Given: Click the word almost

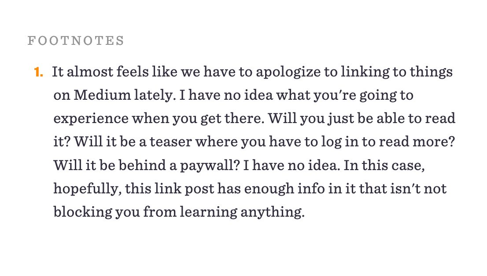Looking at the screenshot, I should 90,72.
